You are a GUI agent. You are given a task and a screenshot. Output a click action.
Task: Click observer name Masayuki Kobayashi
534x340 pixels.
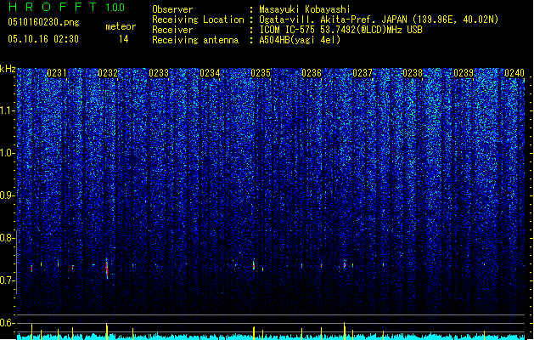coord(305,9)
